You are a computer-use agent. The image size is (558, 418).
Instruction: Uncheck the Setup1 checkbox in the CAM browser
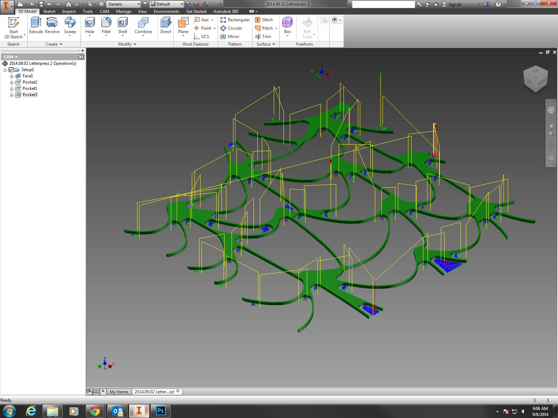coord(11,69)
